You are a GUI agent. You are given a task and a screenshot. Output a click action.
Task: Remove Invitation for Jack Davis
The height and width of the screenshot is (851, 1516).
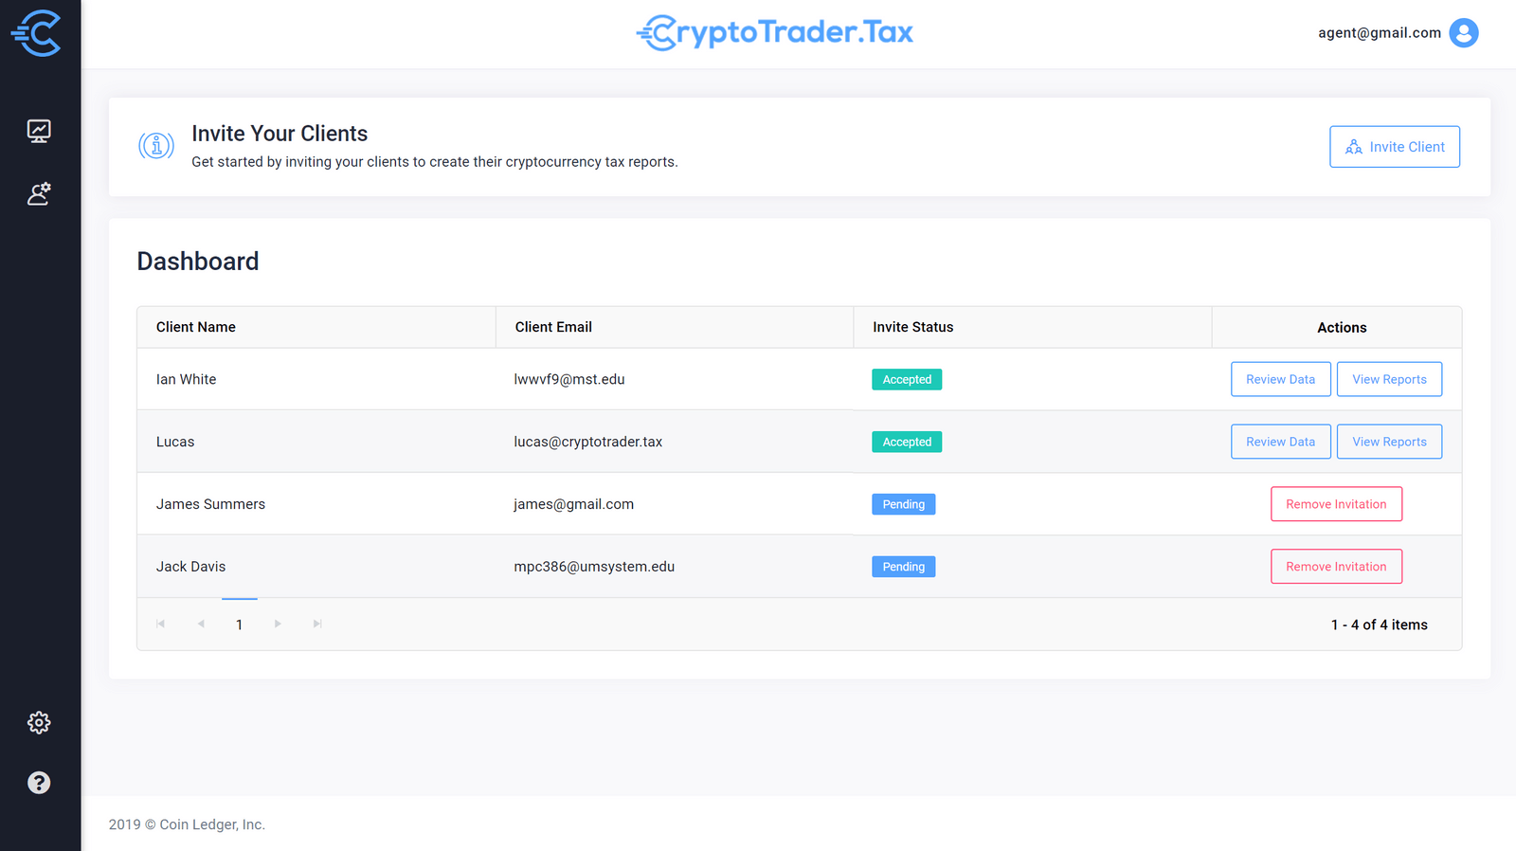coord(1336,567)
